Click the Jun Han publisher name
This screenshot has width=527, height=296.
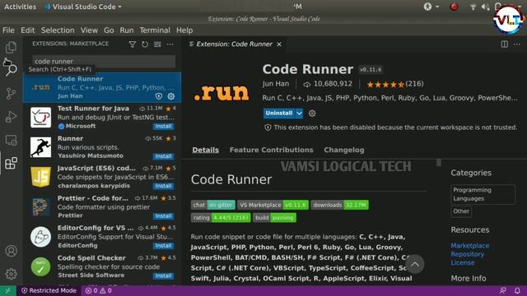[x=276, y=84]
